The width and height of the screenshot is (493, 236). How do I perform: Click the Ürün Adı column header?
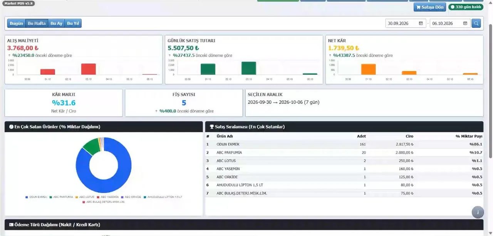coord(226,136)
